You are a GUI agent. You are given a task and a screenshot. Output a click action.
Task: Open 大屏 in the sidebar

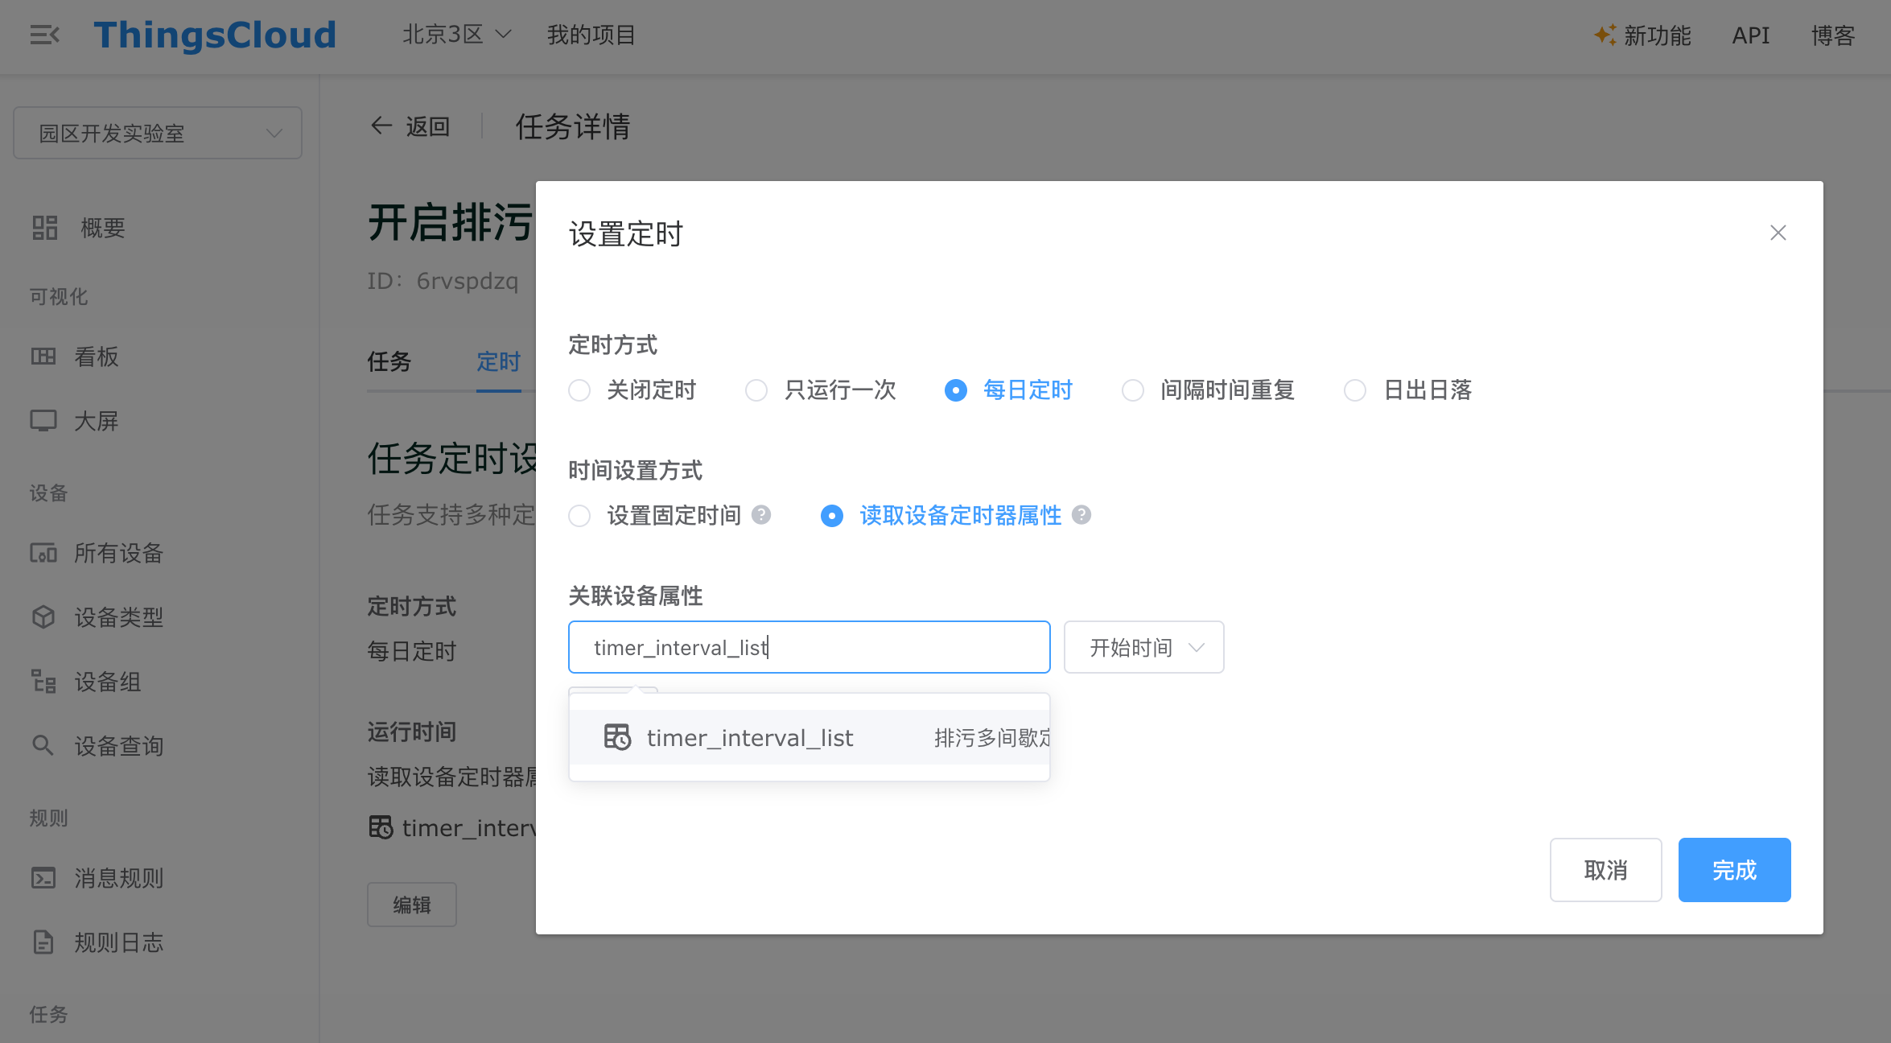97,421
